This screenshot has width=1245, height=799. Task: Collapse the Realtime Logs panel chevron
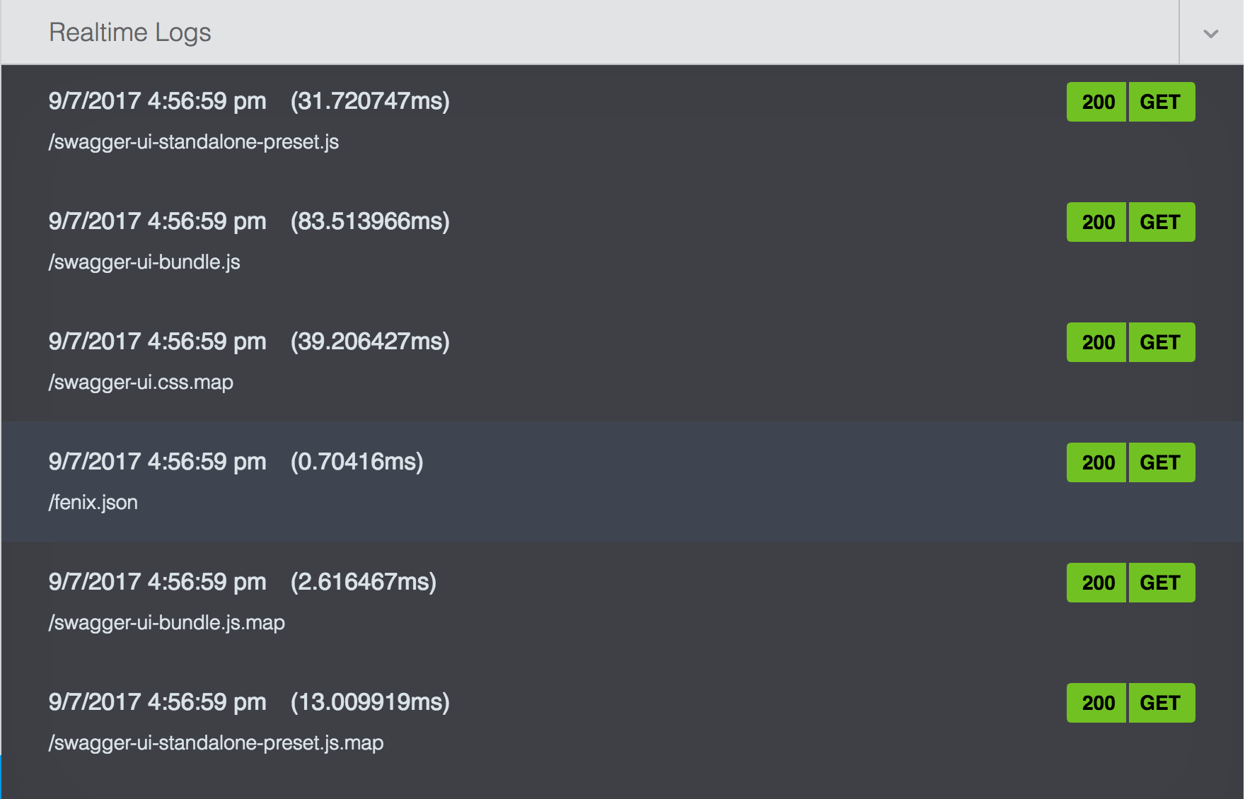pos(1210,32)
